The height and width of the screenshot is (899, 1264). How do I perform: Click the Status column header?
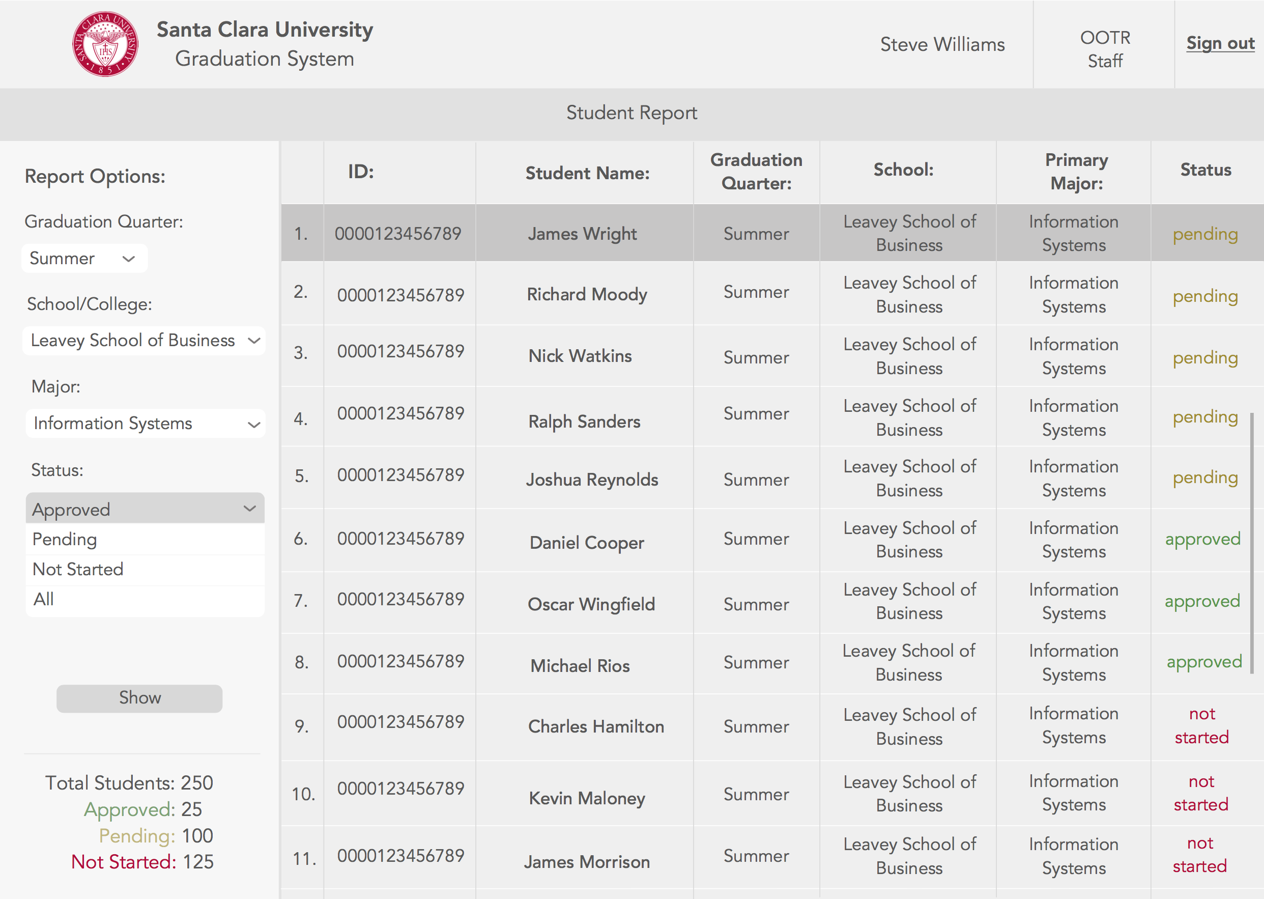point(1205,170)
